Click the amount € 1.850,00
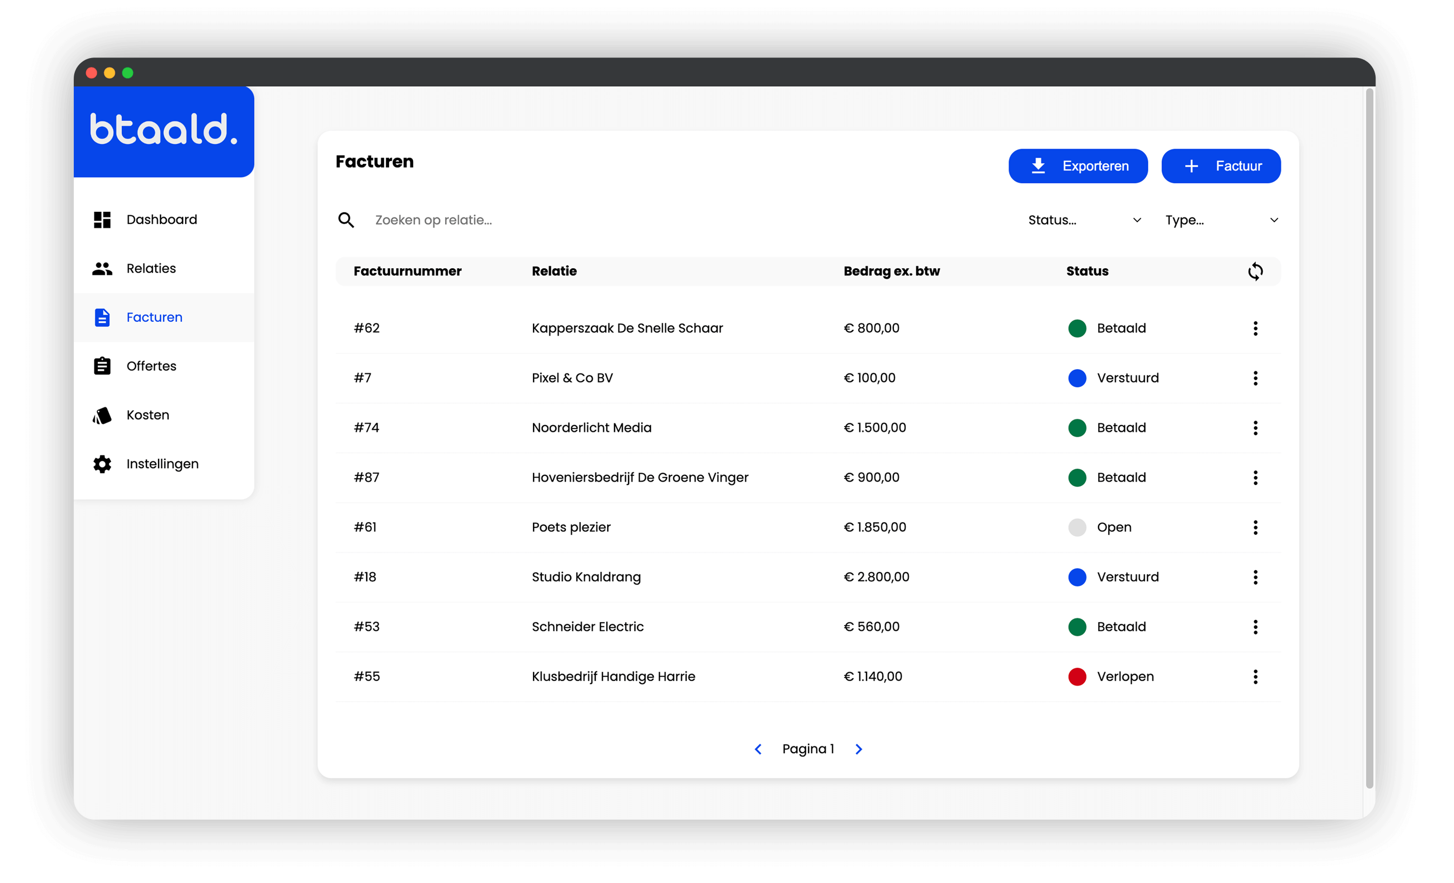Viewport: 1454px width, 883px height. 875,527
